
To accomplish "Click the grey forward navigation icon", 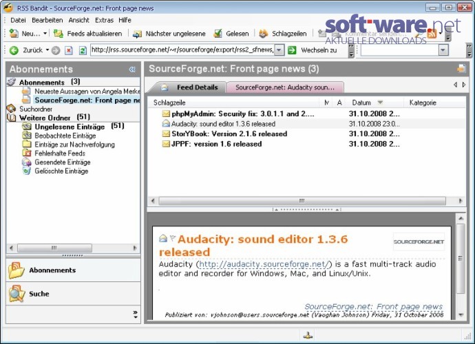I will coord(56,50).
